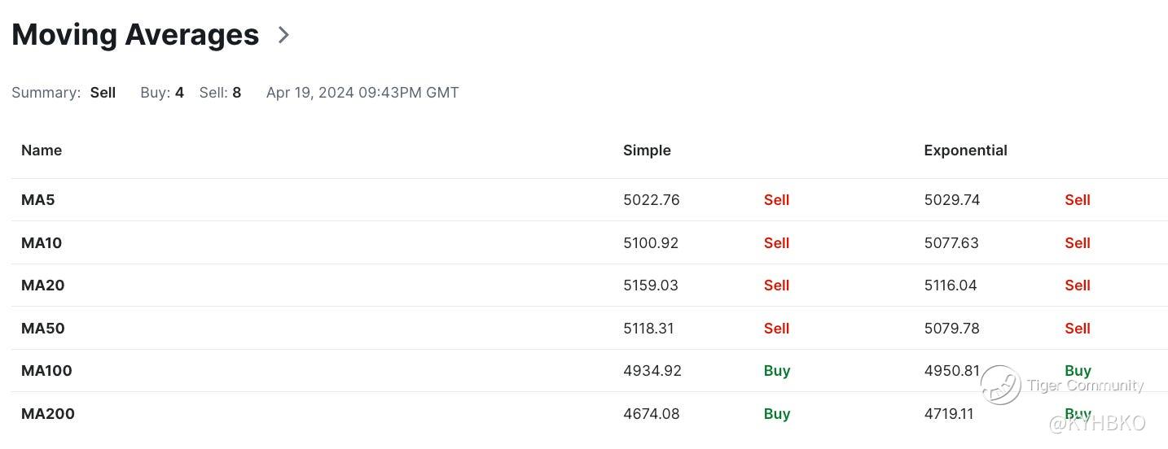1168x449 pixels.
Task: Expand the Moving Averages chevron arrow
Action: click(x=283, y=35)
